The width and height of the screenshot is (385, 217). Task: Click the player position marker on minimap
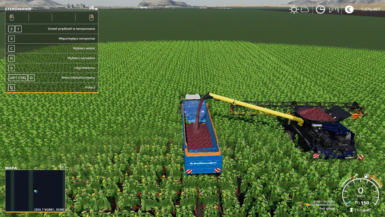pyautogui.click(x=35, y=191)
